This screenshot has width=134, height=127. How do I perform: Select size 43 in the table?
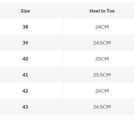click(x=25, y=107)
